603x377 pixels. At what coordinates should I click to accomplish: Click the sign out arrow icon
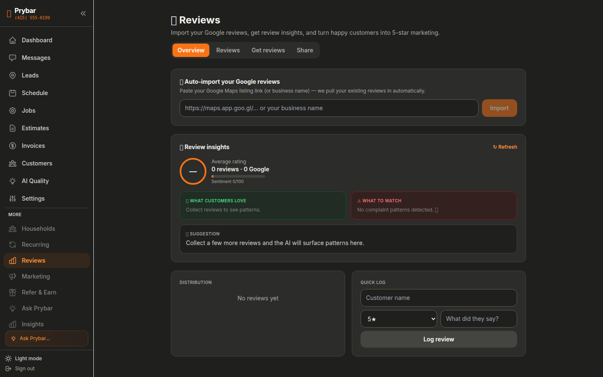coord(8,369)
